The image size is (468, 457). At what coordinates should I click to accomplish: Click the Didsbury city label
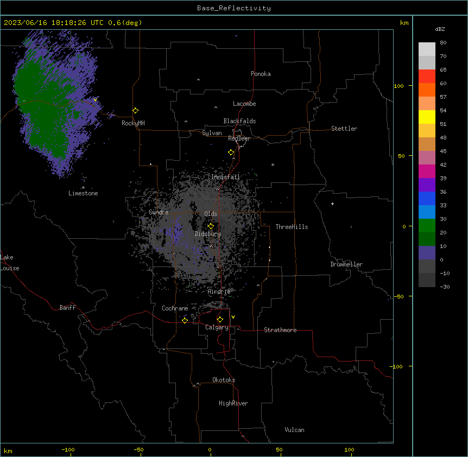tap(208, 234)
